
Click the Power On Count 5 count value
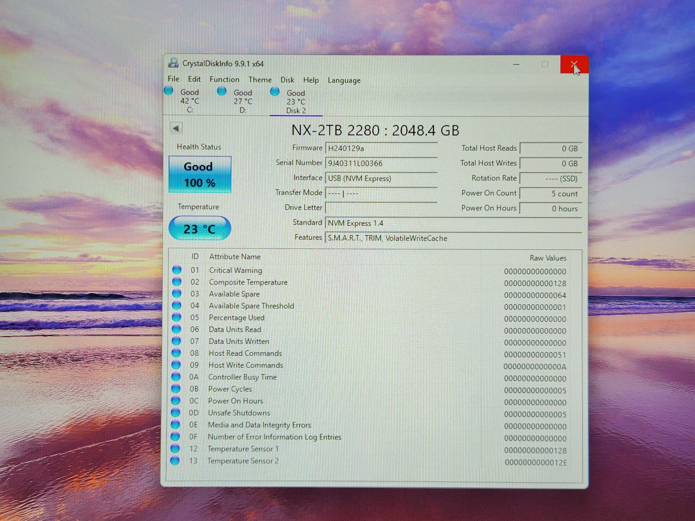pyautogui.click(x=551, y=194)
